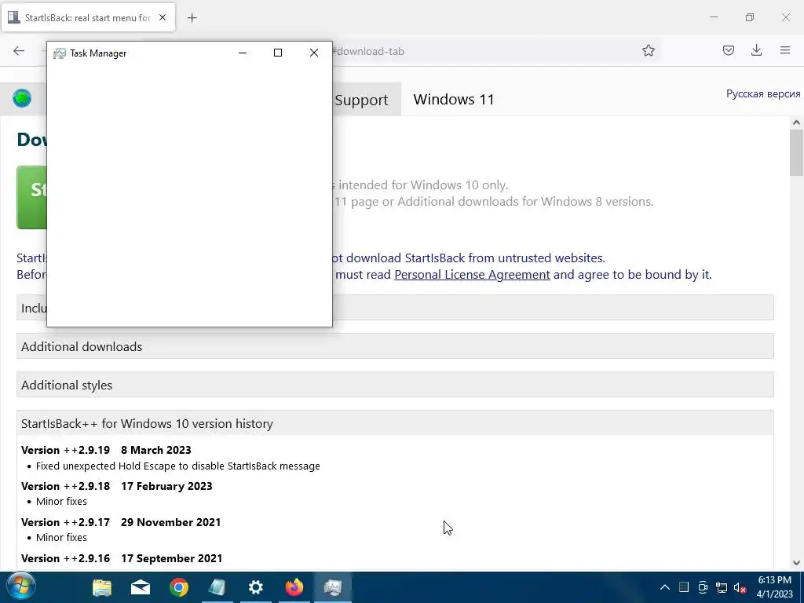The height and width of the screenshot is (603, 804).
Task: Click the network tray icon
Action: pyautogui.click(x=722, y=587)
